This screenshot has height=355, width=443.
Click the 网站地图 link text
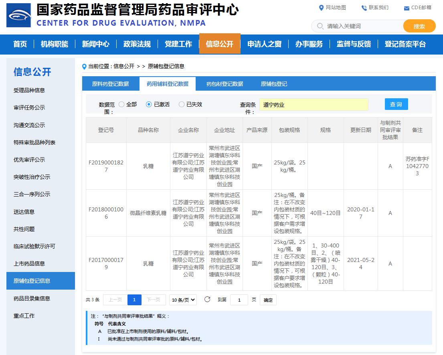[336, 8]
